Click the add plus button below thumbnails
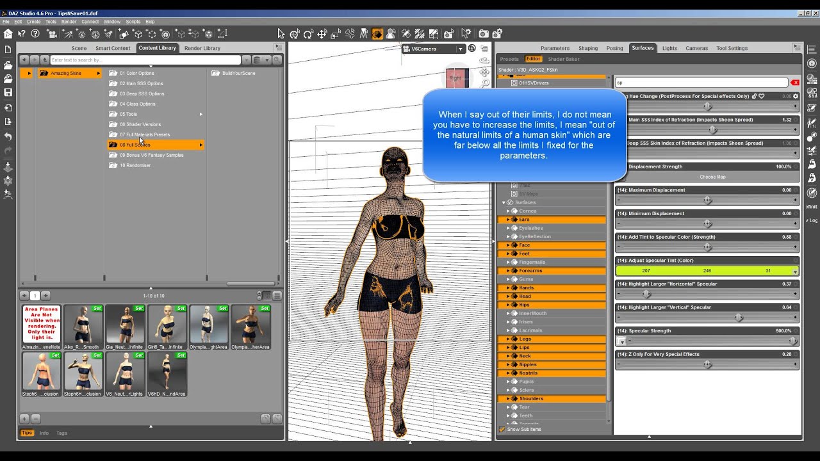This screenshot has height=461, width=820. click(x=24, y=419)
